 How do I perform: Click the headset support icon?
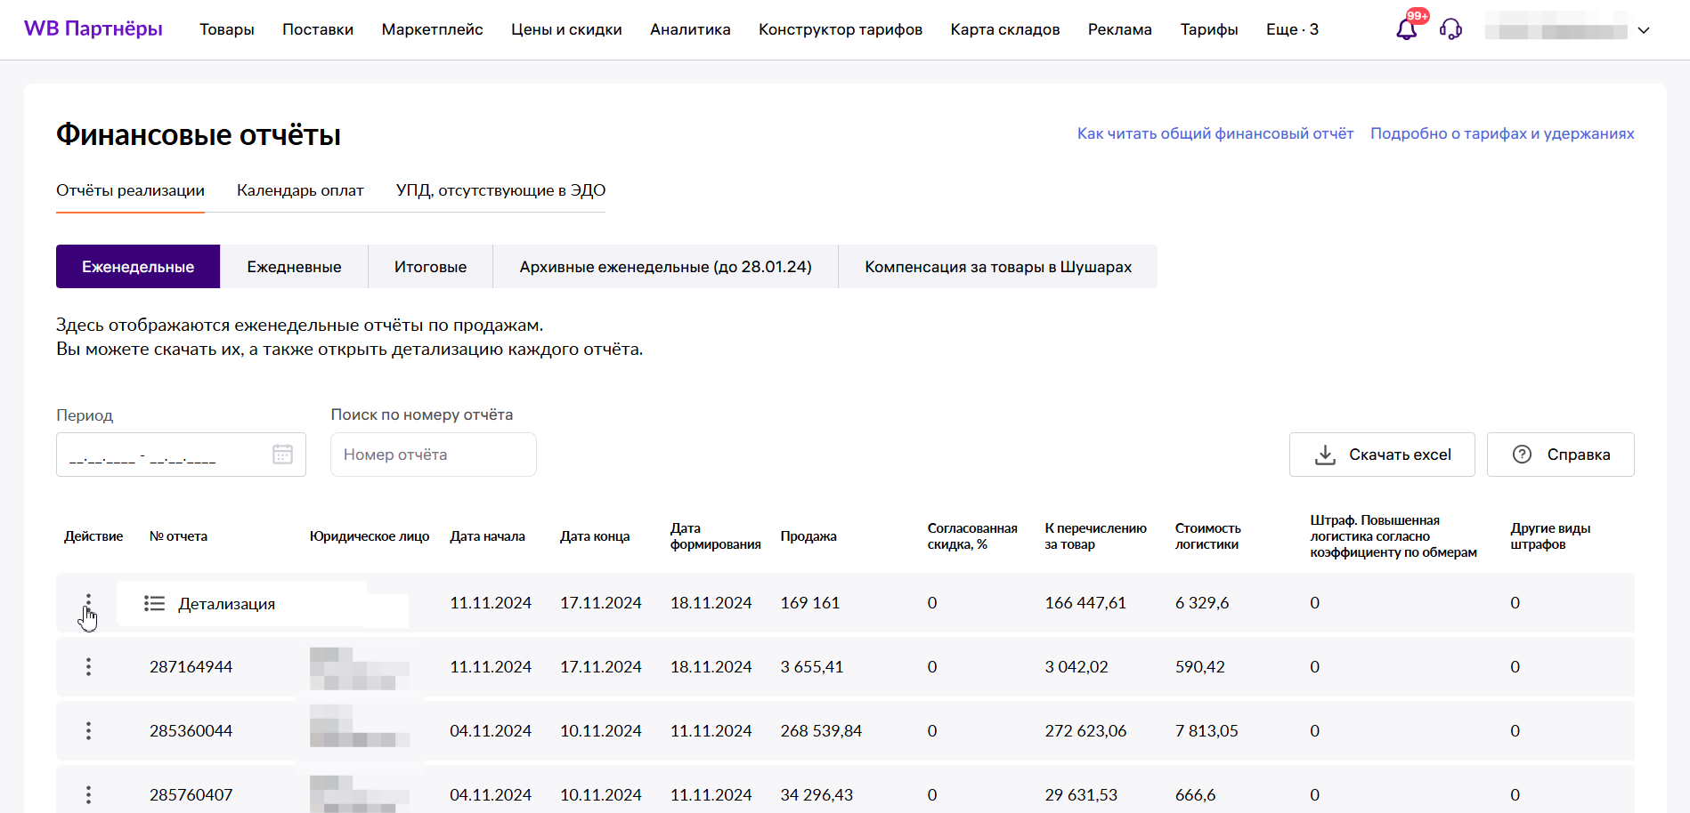point(1450,29)
